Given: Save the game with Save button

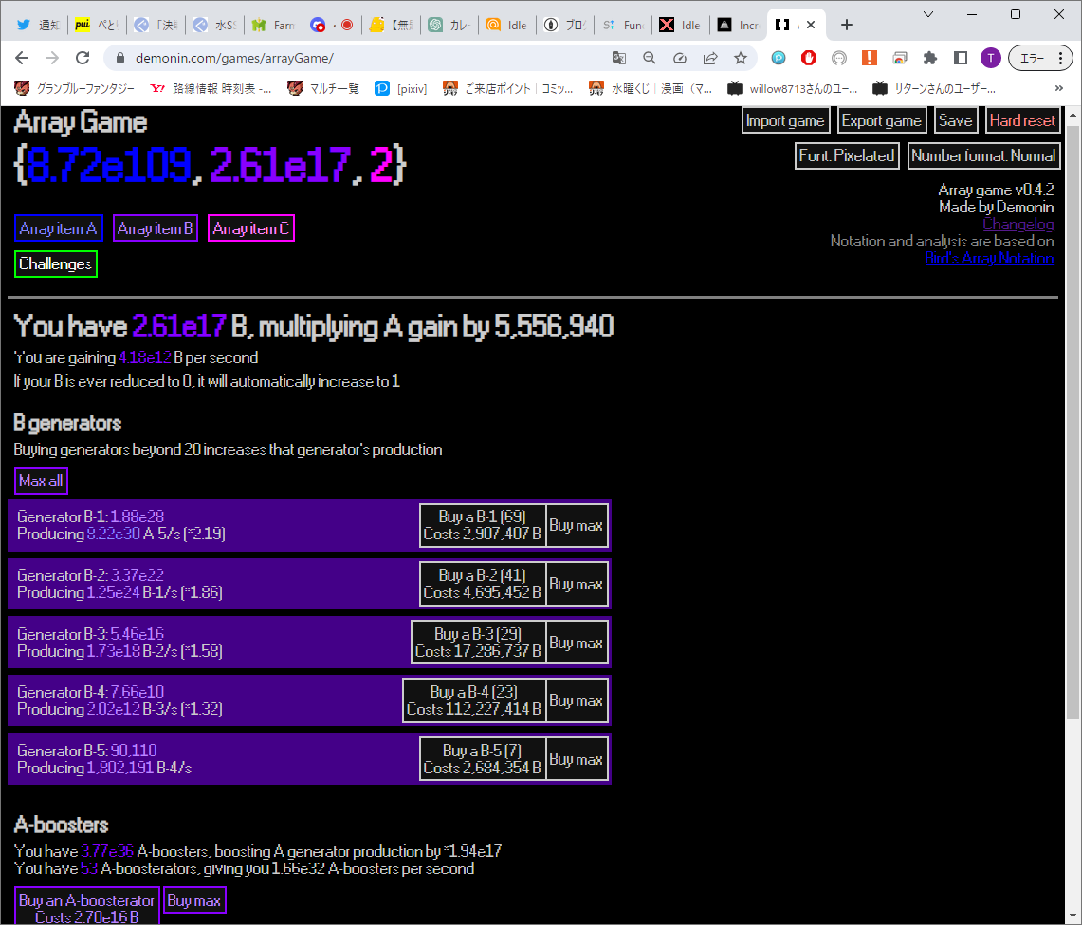Looking at the screenshot, I should (956, 120).
